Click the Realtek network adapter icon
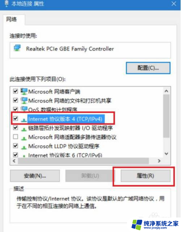Image resolution: width=181 pixels, height=232 pixels. pyautogui.click(x=17, y=48)
